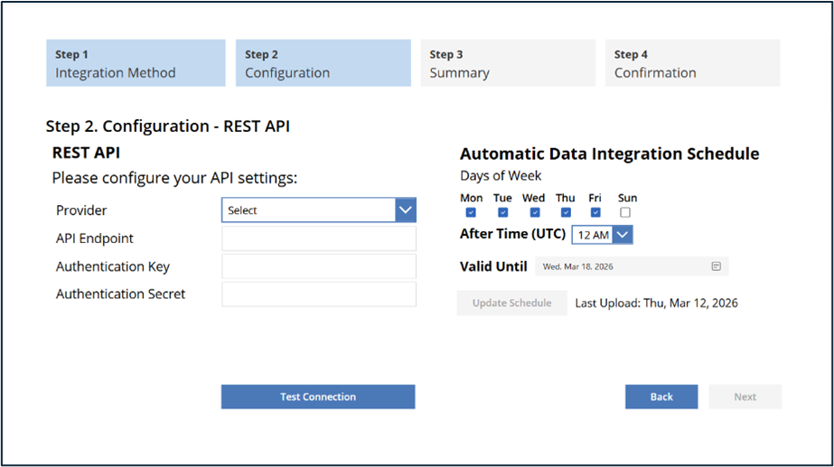This screenshot has height=467, width=834.
Task: Focus the API Endpoint text field
Action: coord(318,238)
